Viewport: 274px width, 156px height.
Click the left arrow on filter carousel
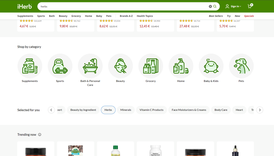pos(51,110)
